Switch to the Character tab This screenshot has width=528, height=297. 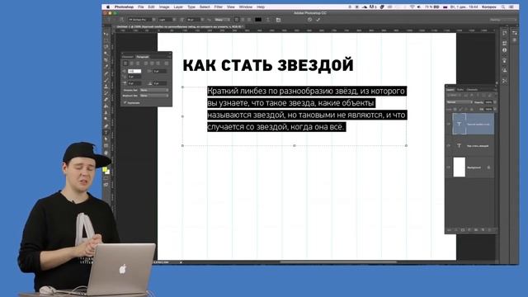[x=128, y=57]
